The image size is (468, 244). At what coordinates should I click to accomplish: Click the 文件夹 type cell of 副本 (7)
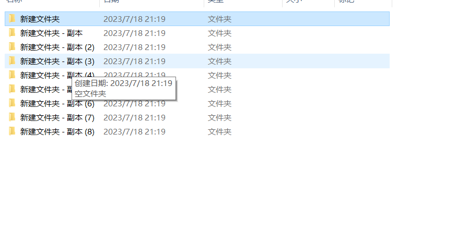[220, 118]
